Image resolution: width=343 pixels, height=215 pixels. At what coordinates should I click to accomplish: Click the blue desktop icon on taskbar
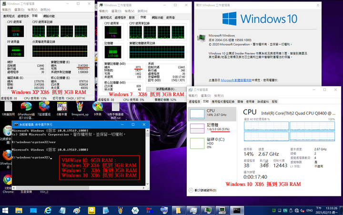pyautogui.click(x=33, y=211)
